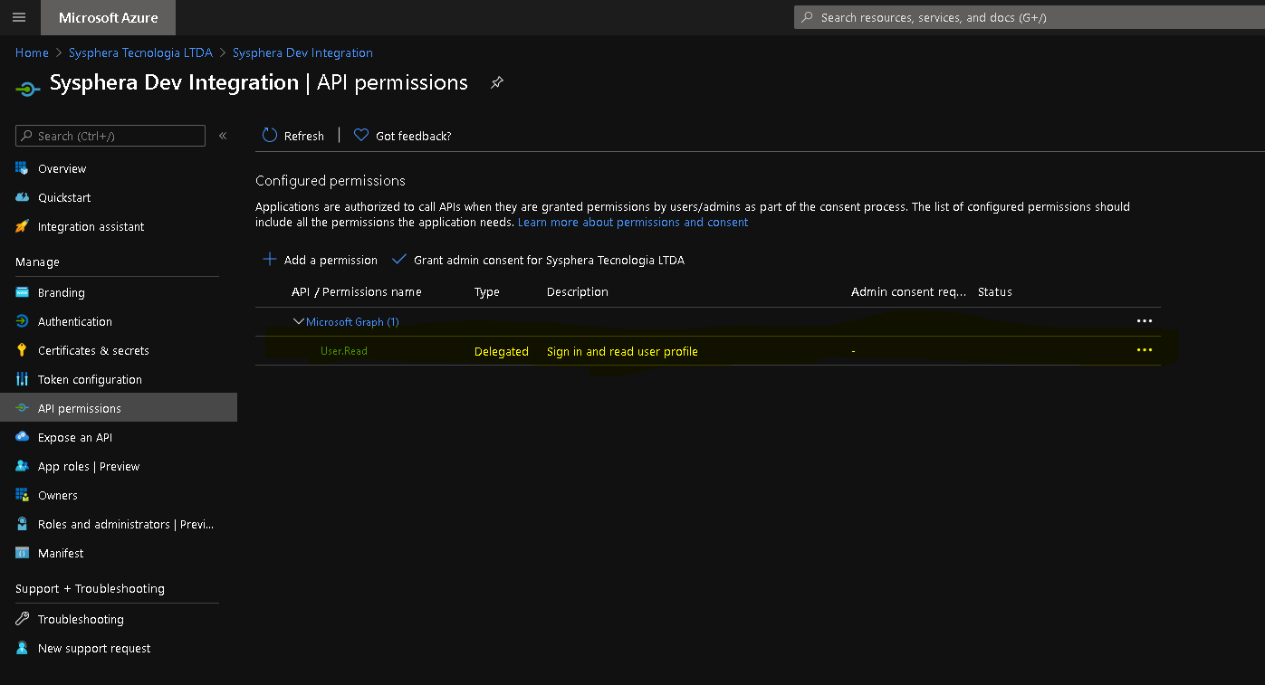Open Integration assistant menu item
This screenshot has width=1265, height=685.
tap(91, 226)
